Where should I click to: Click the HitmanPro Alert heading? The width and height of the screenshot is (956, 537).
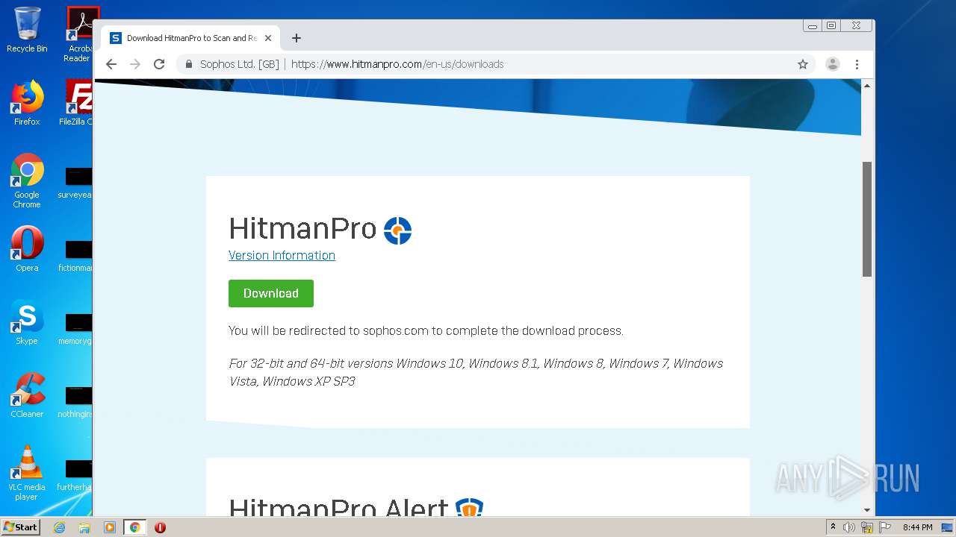tap(338, 507)
